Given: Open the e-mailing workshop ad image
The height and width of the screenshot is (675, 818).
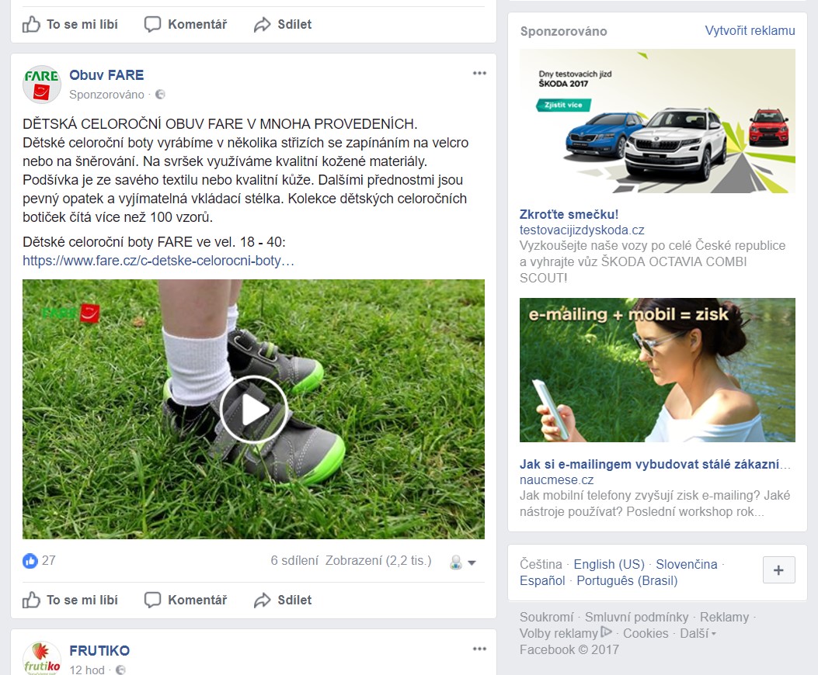Looking at the screenshot, I should tap(657, 370).
